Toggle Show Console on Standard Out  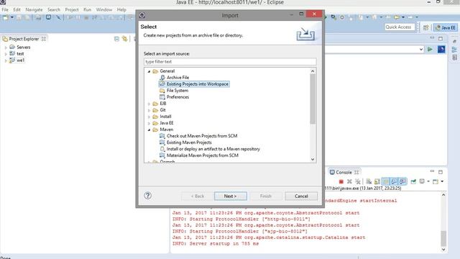click(394, 181)
